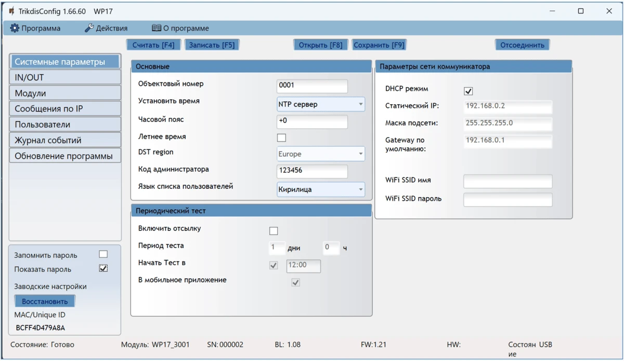Click the book icon beside О программе
This screenshot has width=624, height=361.
[x=156, y=28]
